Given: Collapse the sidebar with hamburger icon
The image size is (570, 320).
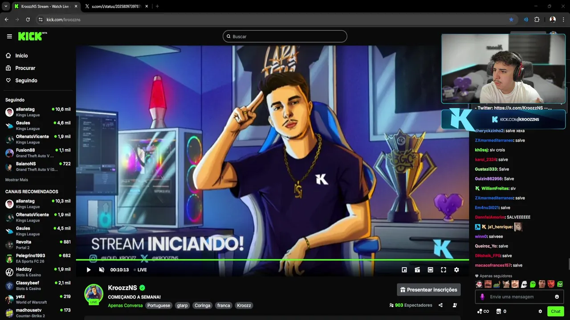Looking at the screenshot, I should [9, 36].
